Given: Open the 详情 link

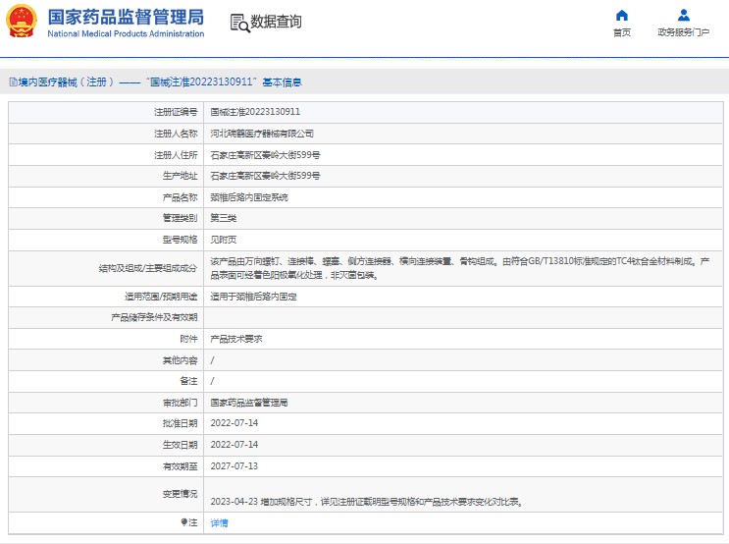Looking at the screenshot, I should (219, 522).
